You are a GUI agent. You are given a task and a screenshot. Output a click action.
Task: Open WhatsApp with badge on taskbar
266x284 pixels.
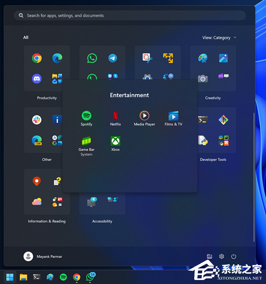pyautogui.click(x=90, y=277)
